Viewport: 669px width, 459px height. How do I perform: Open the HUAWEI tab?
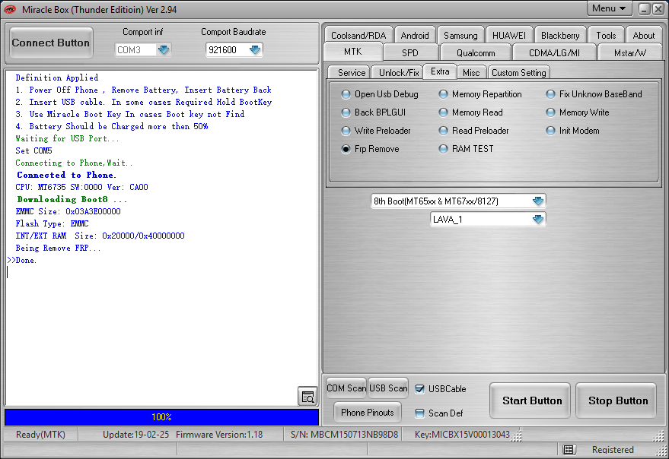pyautogui.click(x=508, y=36)
